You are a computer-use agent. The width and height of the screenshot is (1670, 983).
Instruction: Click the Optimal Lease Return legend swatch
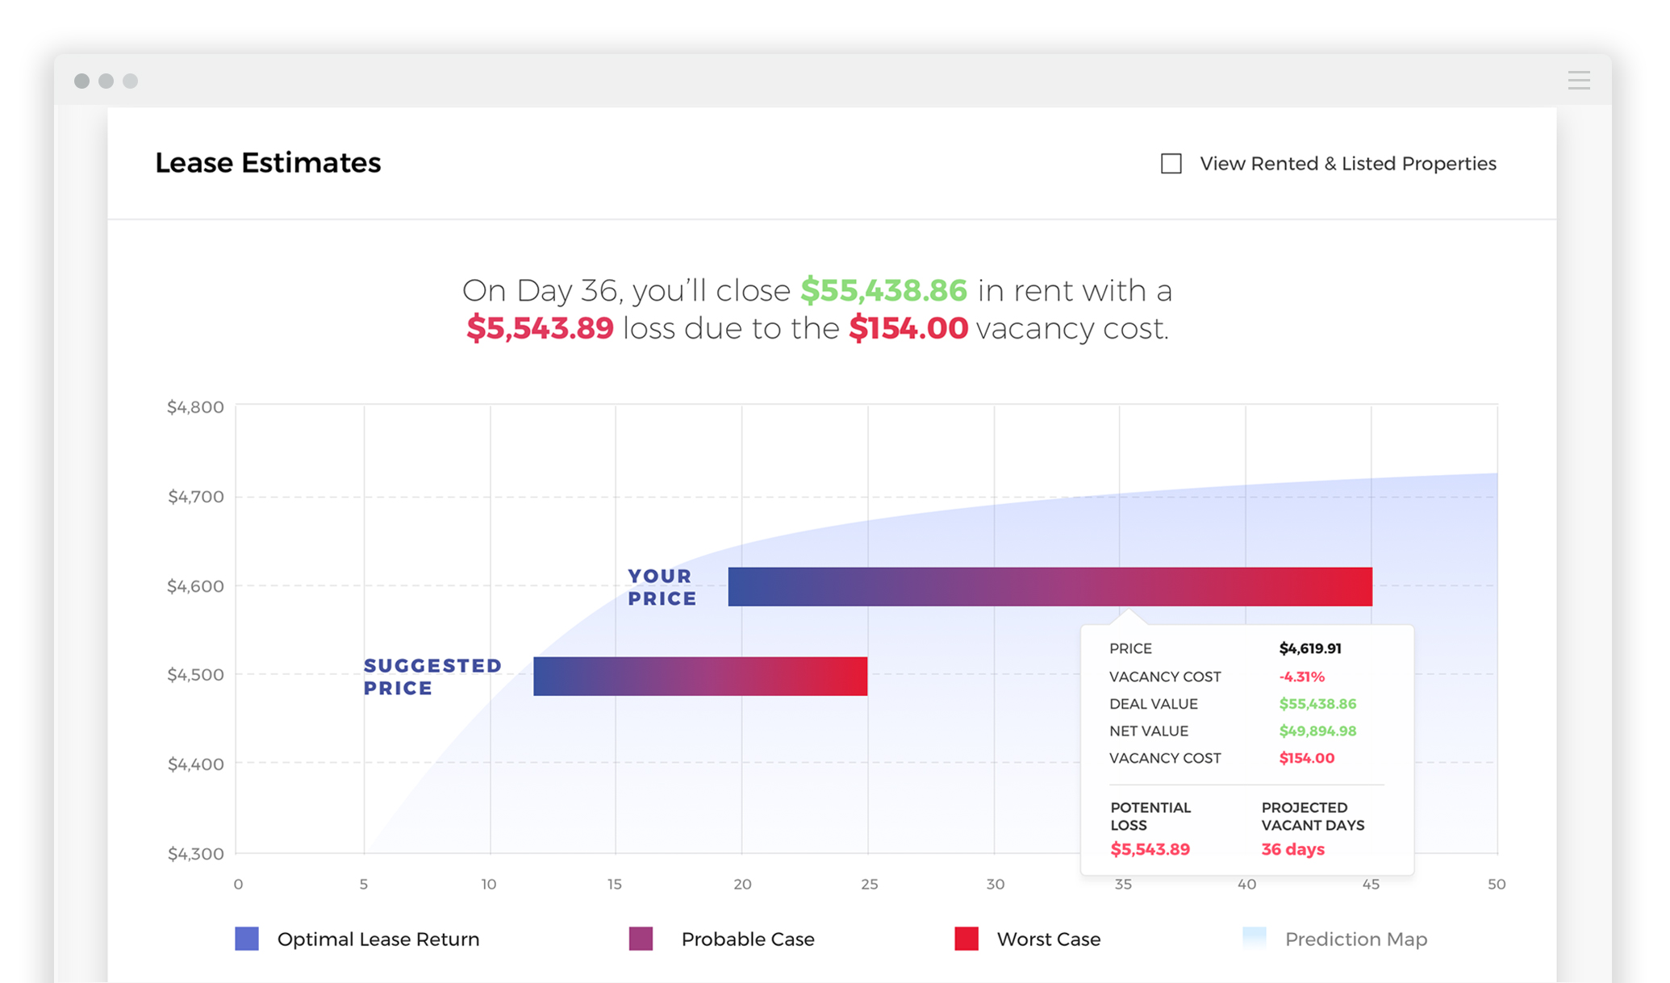pos(247,939)
